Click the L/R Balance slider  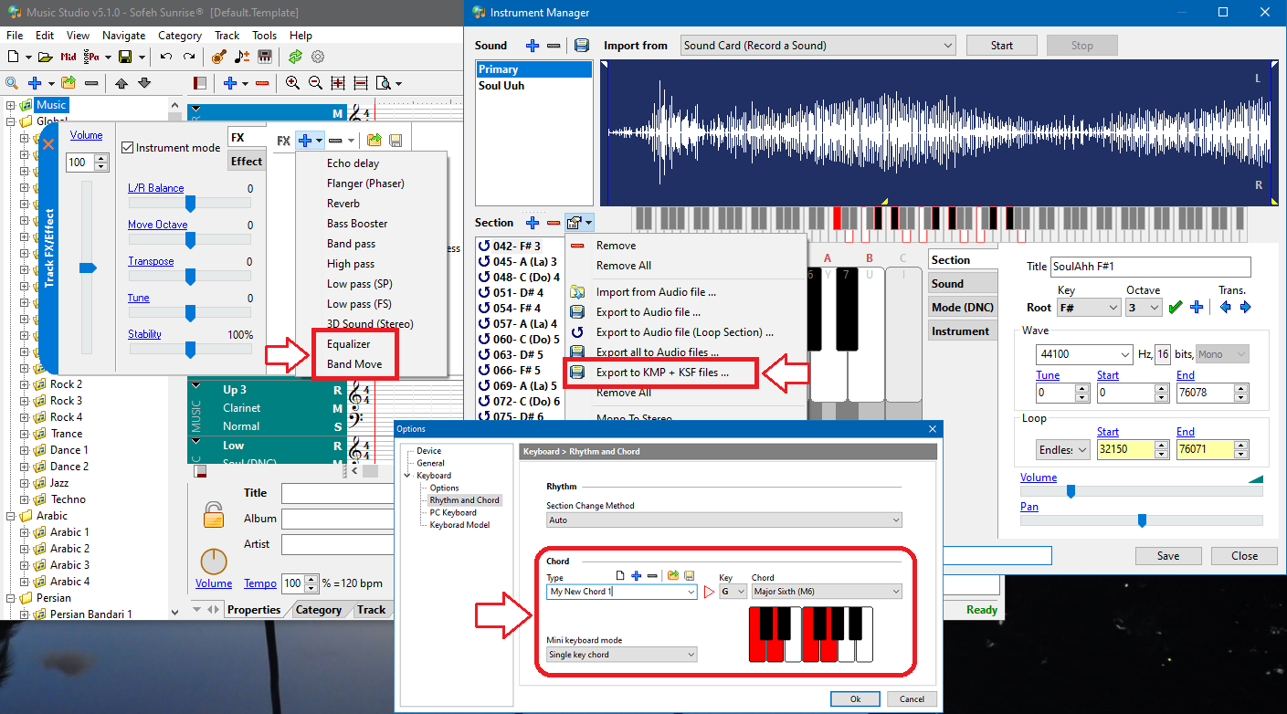tap(190, 204)
